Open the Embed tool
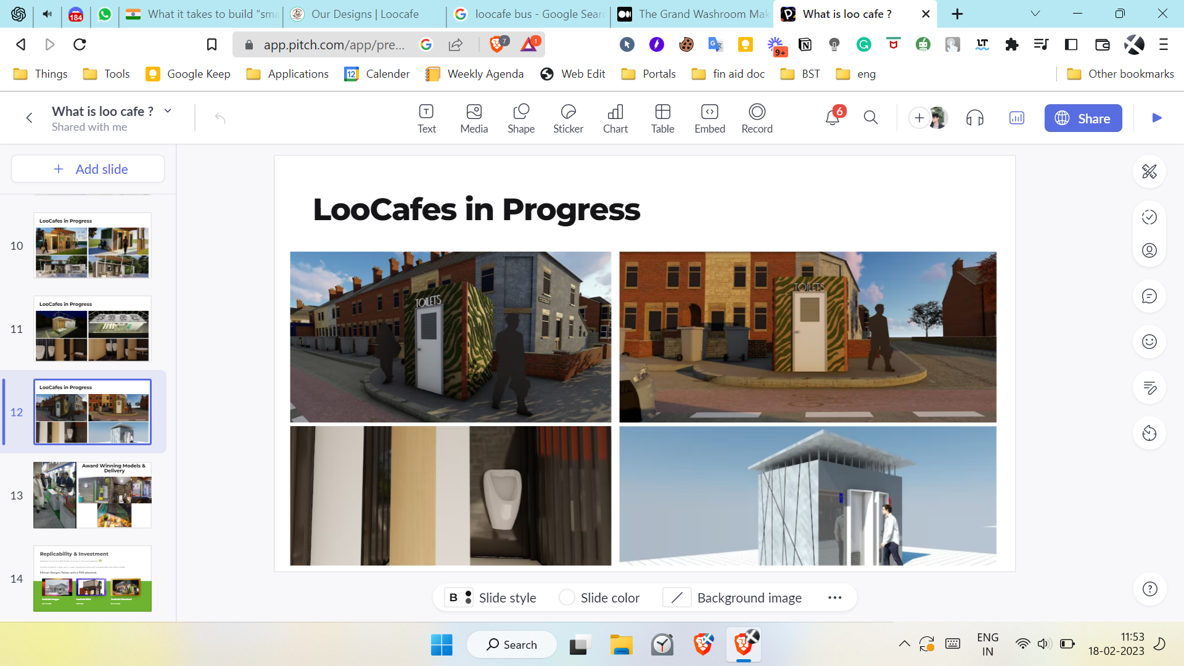The width and height of the screenshot is (1184, 666). tap(709, 118)
